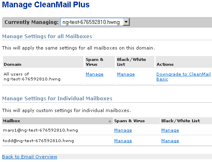Manage Spam & Virus for all domain users
The width and height of the screenshot is (212, 162).
click(x=95, y=74)
